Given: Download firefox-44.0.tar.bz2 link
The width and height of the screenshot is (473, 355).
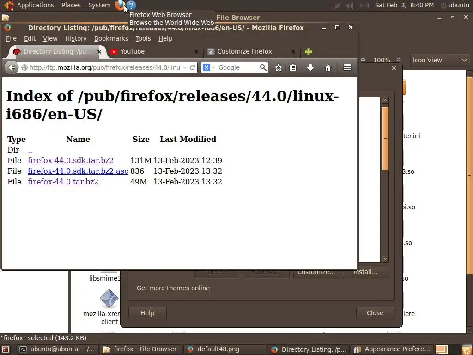Looking at the screenshot, I should [x=63, y=182].
